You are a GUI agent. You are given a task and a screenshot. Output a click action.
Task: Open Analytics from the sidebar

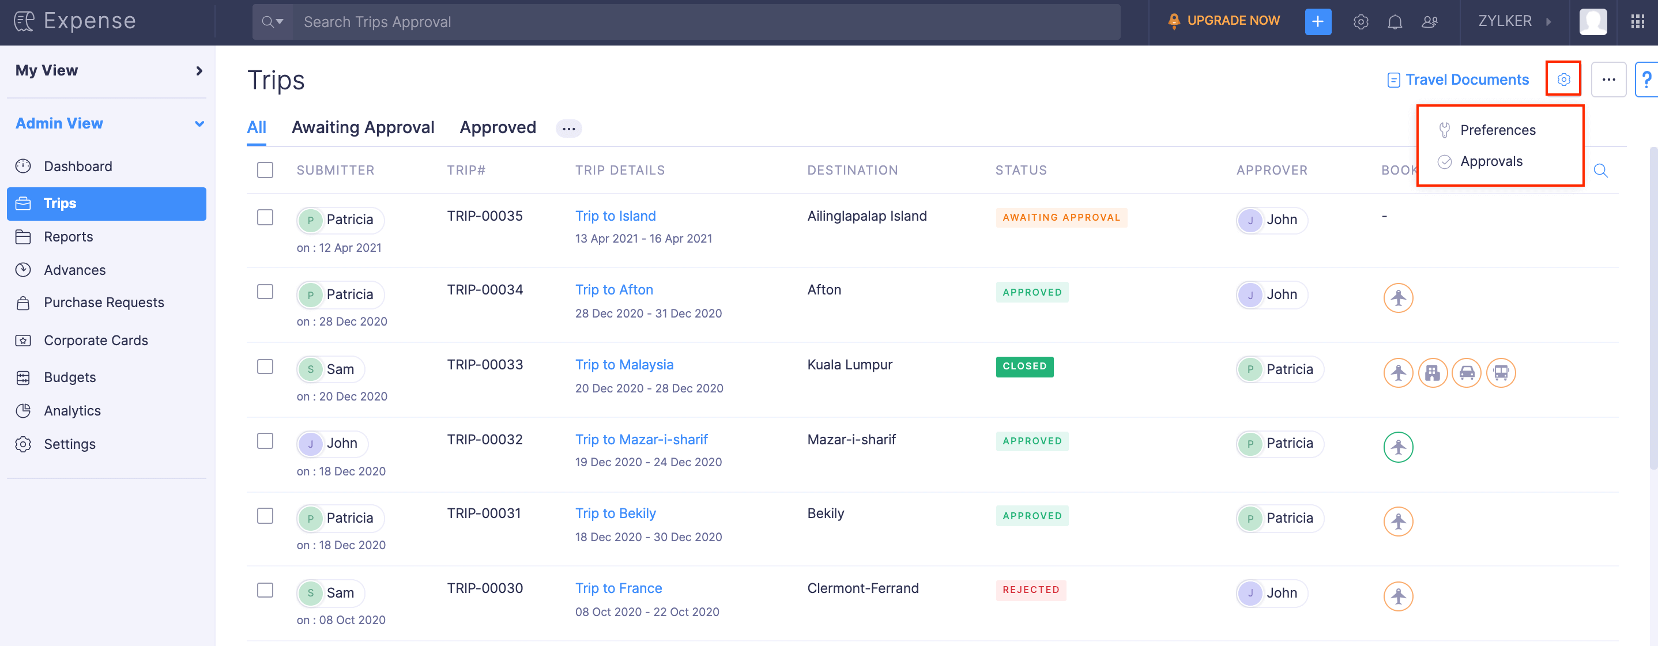[x=72, y=410]
